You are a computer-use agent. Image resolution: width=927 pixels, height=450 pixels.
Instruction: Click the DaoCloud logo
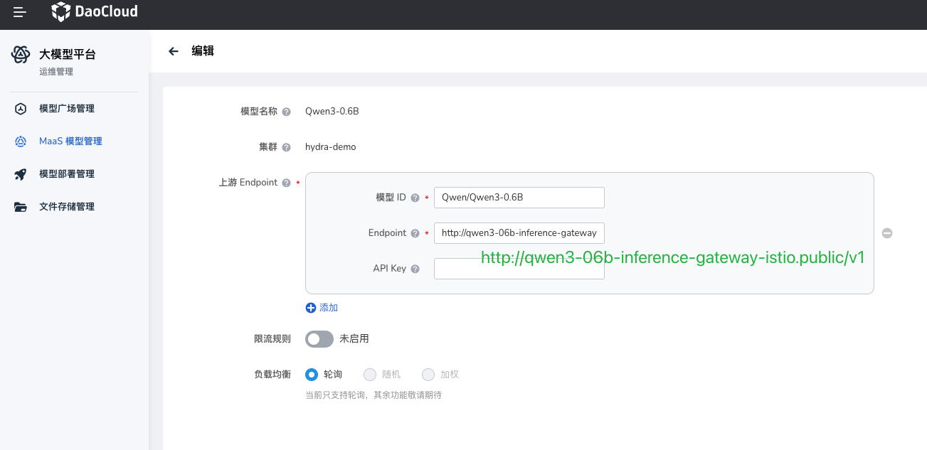tap(95, 12)
